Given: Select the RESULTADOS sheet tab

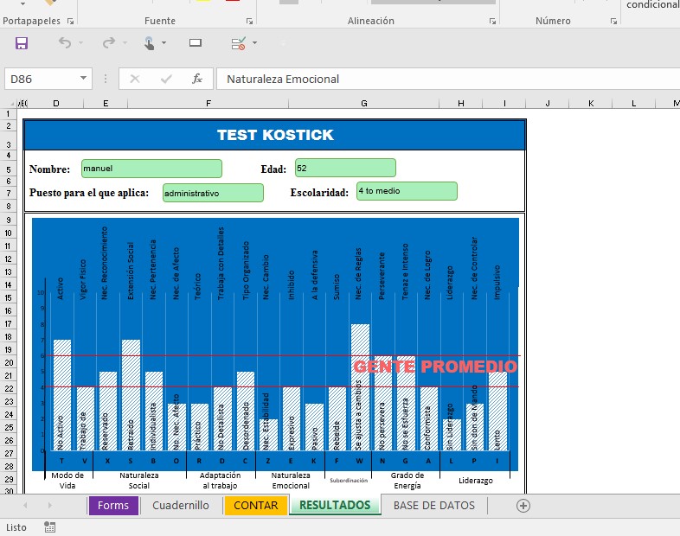Looking at the screenshot, I should coord(335,505).
